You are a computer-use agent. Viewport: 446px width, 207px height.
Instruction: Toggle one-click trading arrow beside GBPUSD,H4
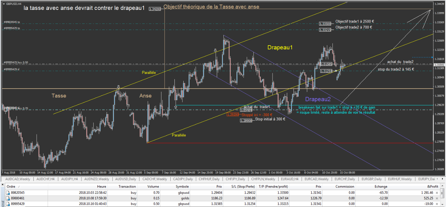point(4,4)
